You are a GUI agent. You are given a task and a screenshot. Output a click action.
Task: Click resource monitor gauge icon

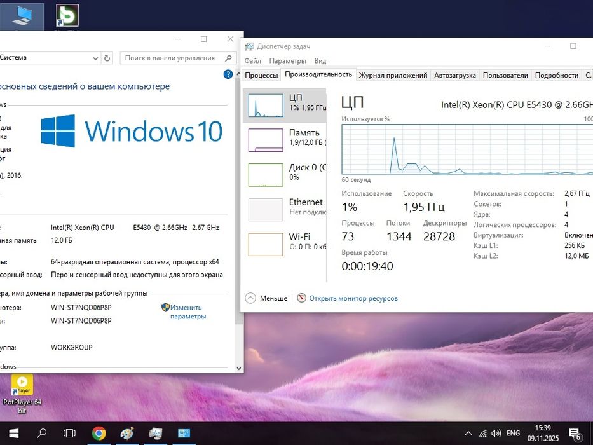(x=301, y=298)
